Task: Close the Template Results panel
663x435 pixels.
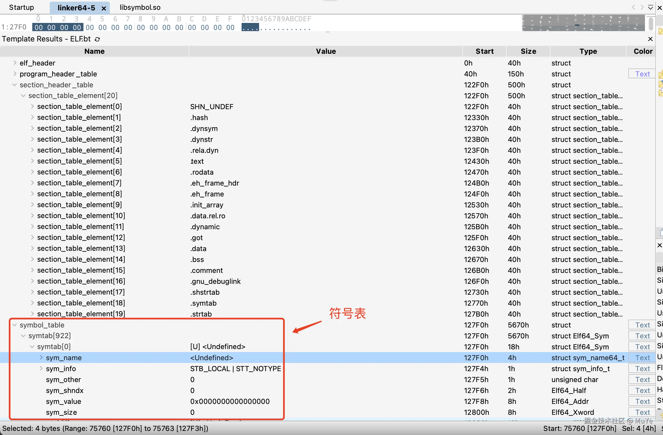Action: click(x=650, y=39)
